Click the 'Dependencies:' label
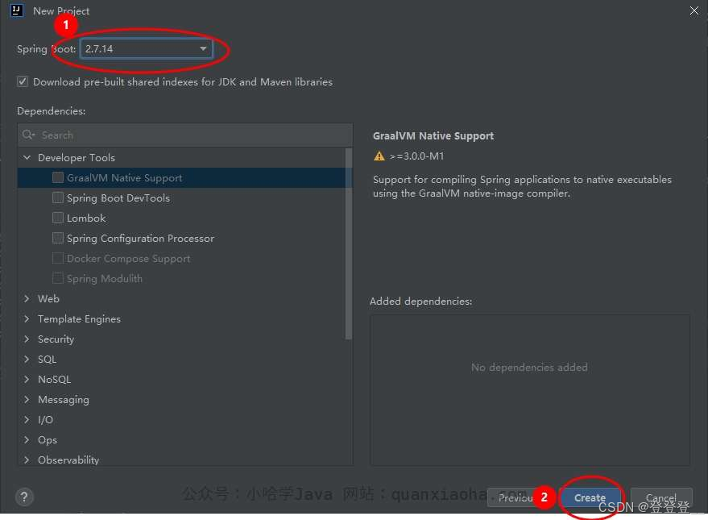Image resolution: width=708 pixels, height=520 pixels. (x=51, y=110)
